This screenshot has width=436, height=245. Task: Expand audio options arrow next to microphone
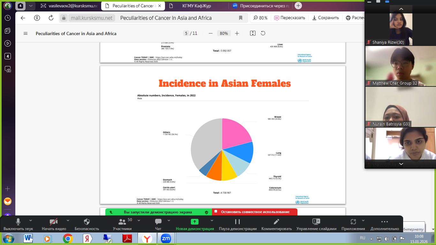pos(31,220)
